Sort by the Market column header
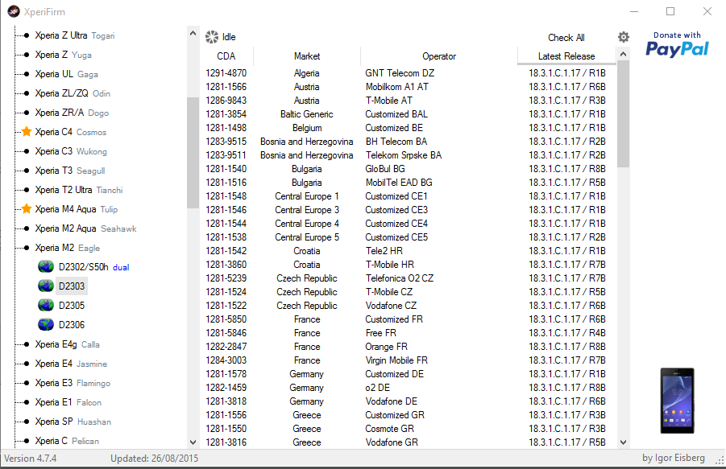Viewport: 726px width, 469px height. pos(306,56)
